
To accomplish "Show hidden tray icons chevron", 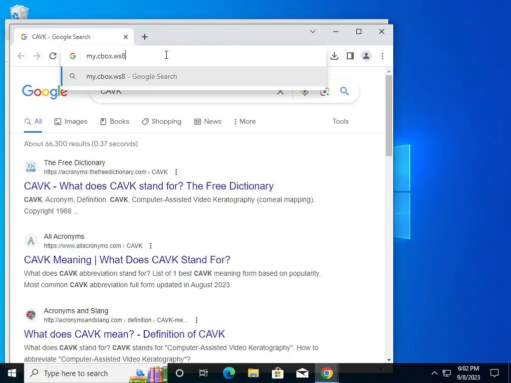I will (435, 373).
